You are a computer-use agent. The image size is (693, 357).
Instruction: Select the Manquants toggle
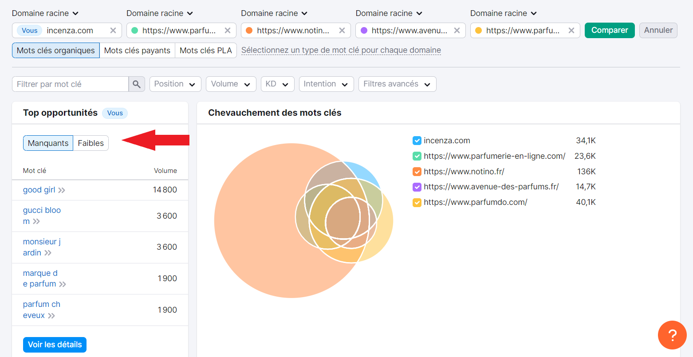(x=48, y=143)
